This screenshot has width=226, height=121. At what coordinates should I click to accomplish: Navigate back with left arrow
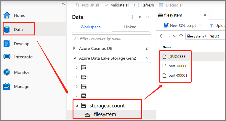click(x=162, y=36)
